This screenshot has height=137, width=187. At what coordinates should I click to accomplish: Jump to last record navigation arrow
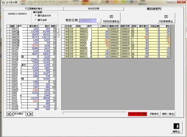(x=31, y=114)
